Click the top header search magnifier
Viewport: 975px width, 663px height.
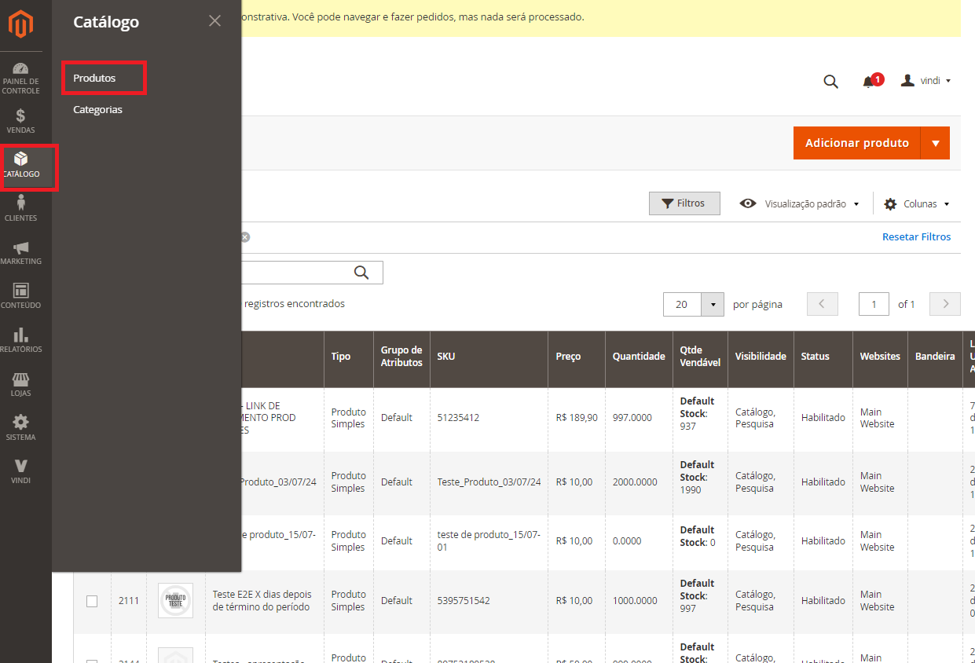[x=830, y=82]
